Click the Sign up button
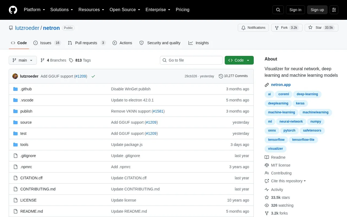 click(317, 10)
